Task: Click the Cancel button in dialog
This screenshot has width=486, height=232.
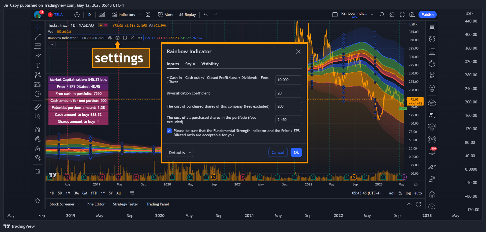Action: pos(278,152)
